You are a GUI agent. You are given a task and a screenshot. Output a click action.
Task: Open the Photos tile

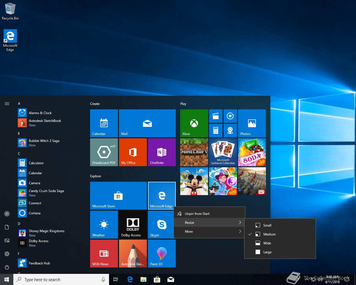[x=252, y=123]
